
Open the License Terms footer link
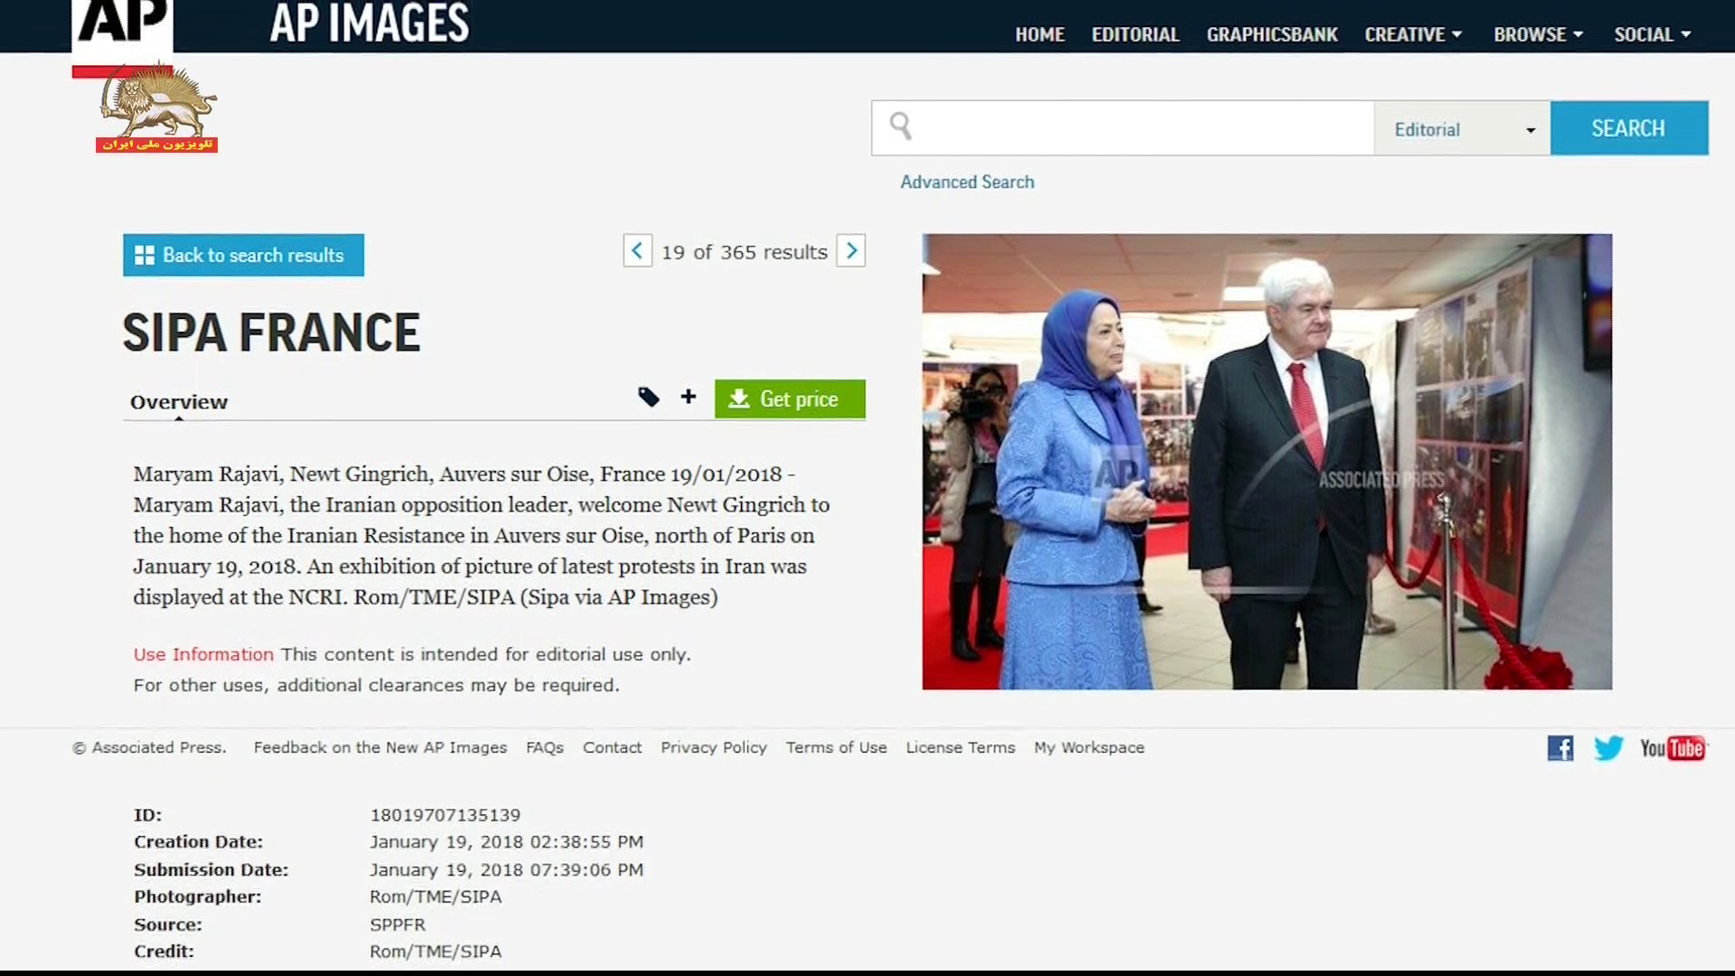[x=961, y=747]
